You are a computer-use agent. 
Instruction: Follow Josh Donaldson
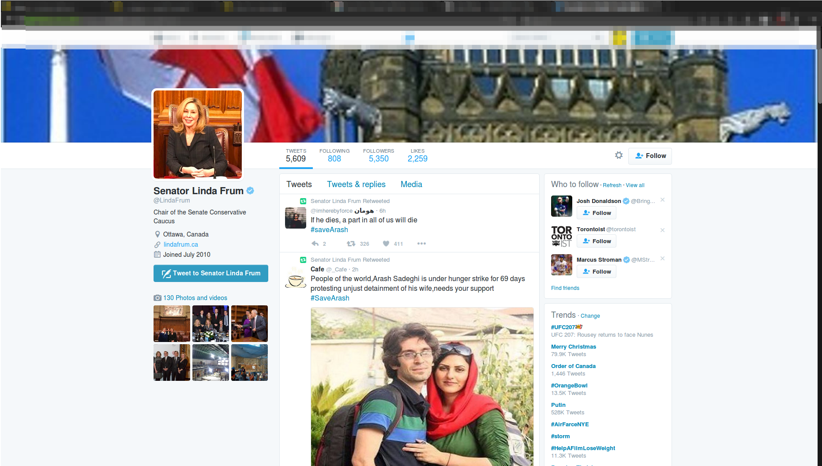[597, 213]
